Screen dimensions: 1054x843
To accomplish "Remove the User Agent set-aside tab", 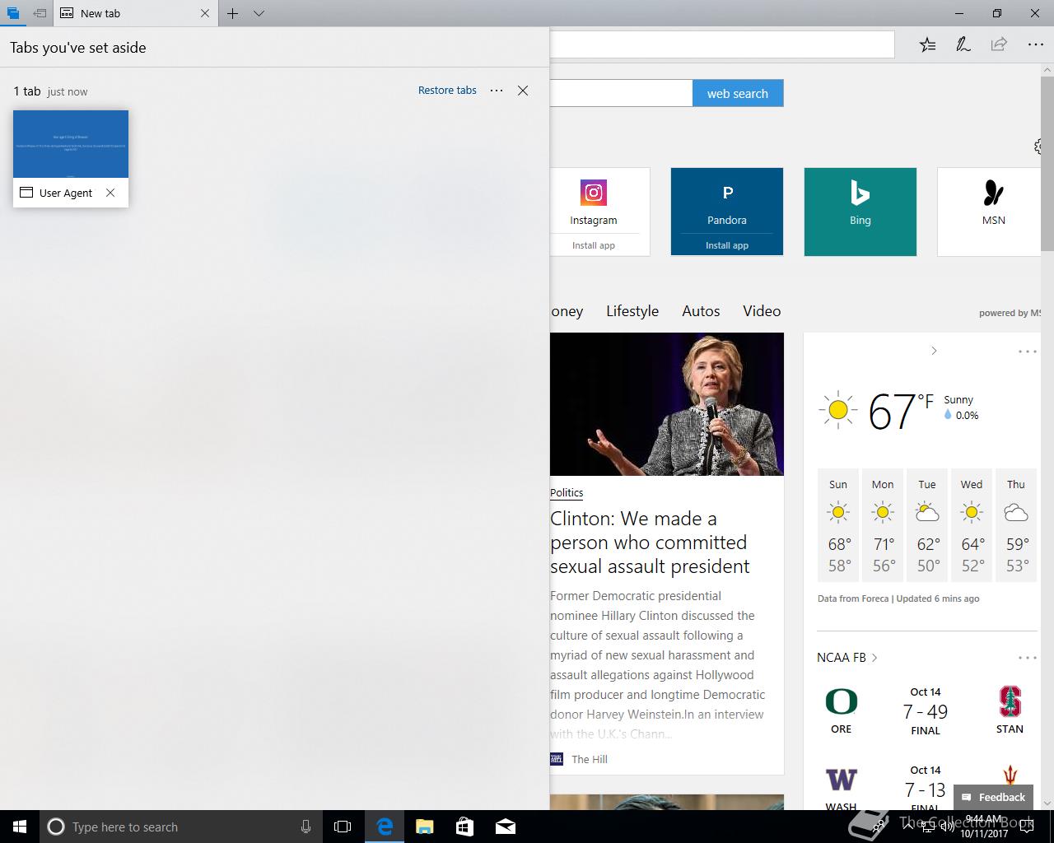I will coord(110,193).
